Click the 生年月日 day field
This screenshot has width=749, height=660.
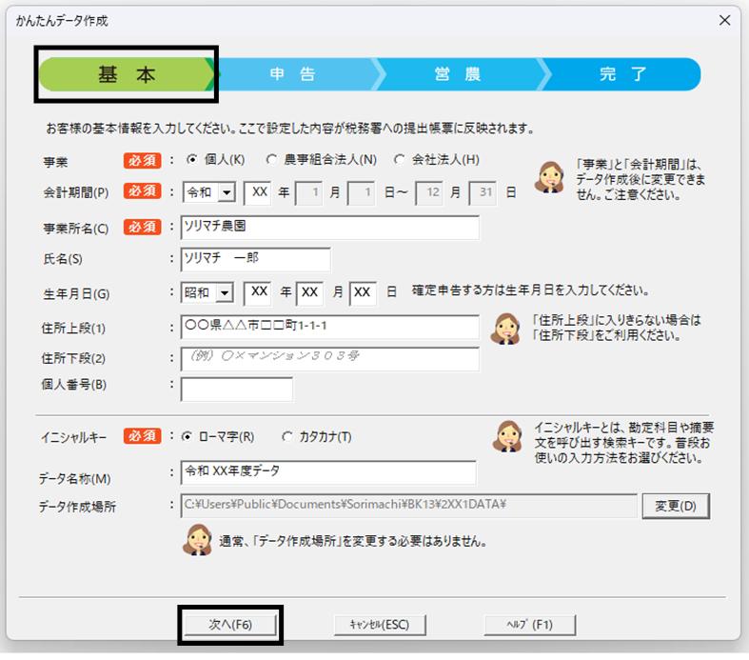point(363,293)
